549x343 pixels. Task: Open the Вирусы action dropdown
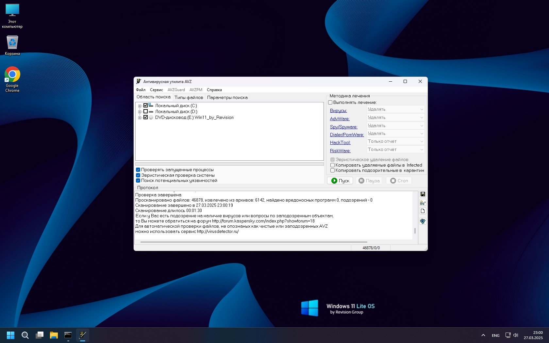[x=395, y=109]
